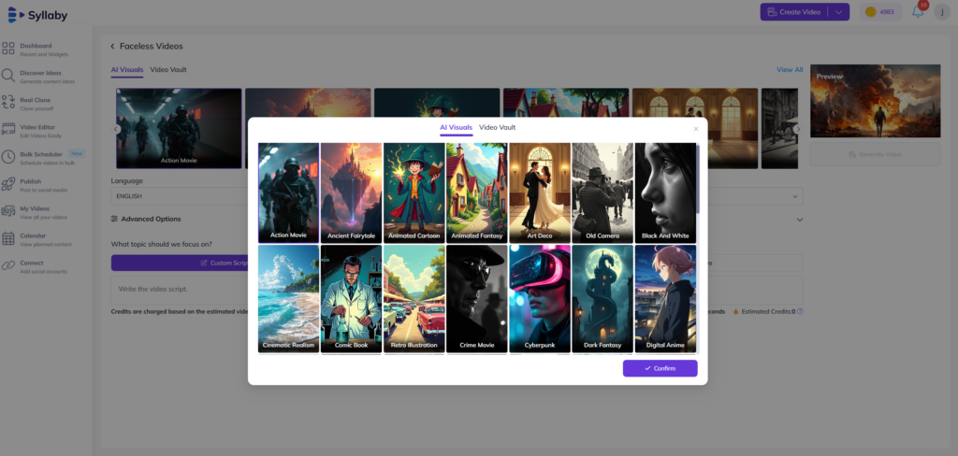Pick the Comic Book style thumbnail

click(x=351, y=299)
